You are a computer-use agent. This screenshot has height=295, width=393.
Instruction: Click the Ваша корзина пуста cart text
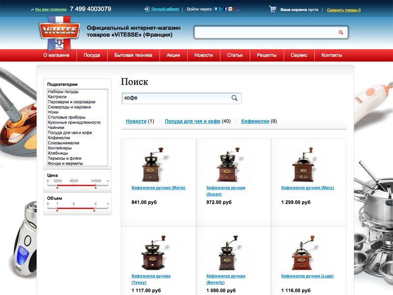click(x=299, y=10)
